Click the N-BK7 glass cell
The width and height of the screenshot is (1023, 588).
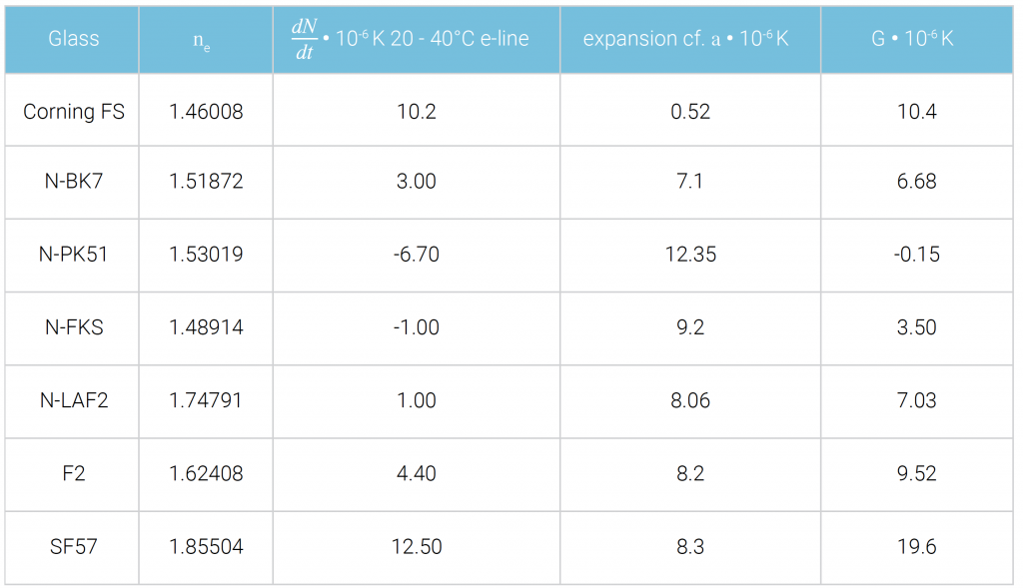point(74,182)
